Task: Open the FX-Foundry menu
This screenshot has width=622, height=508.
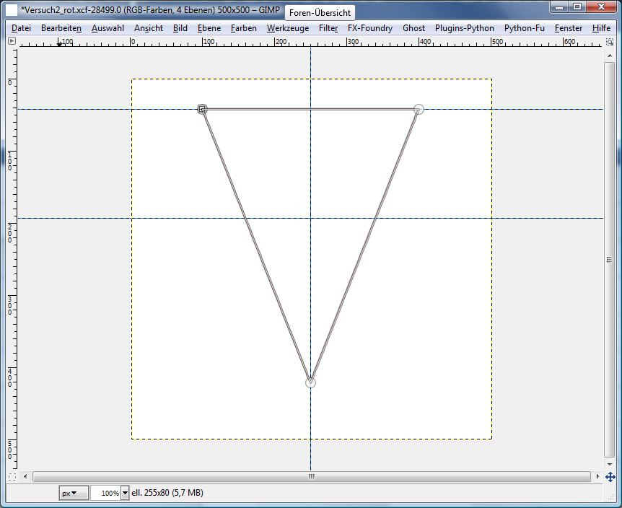Action: pos(369,28)
